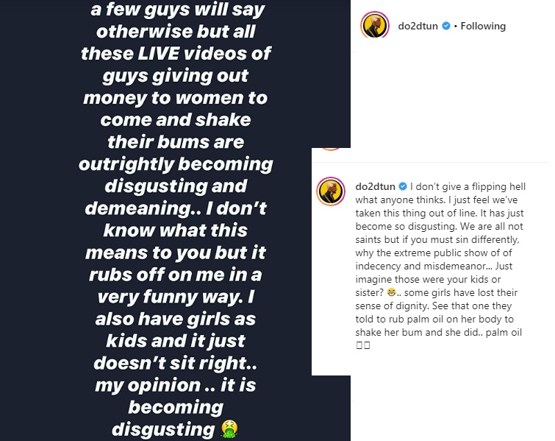Image resolution: width=555 pixels, height=441 pixels.
Task: Click the partially hidden avatar above the caption
Action: tap(331, 144)
